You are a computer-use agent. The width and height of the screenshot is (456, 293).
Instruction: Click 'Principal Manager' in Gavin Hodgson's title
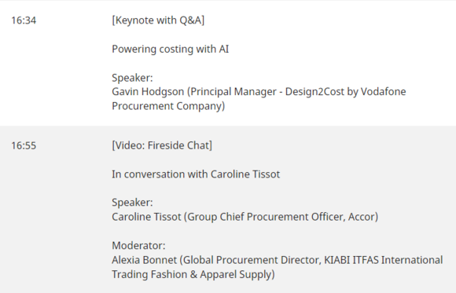point(234,92)
